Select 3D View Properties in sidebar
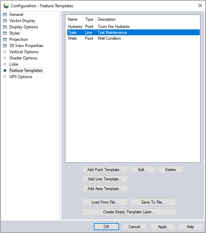Screen dimensions: 206x233 [26, 46]
